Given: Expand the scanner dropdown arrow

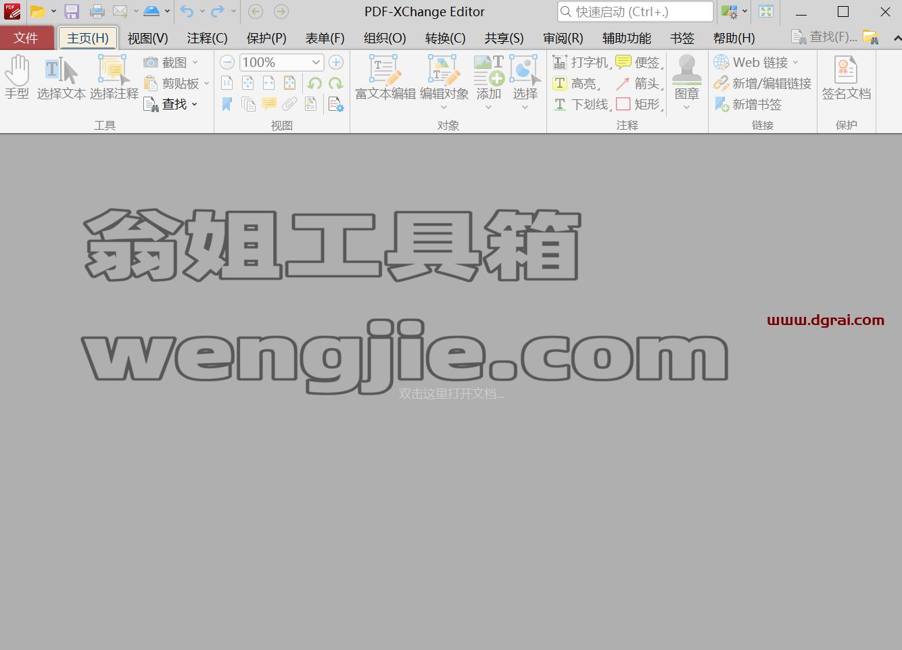Looking at the screenshot, I should 167,11.
